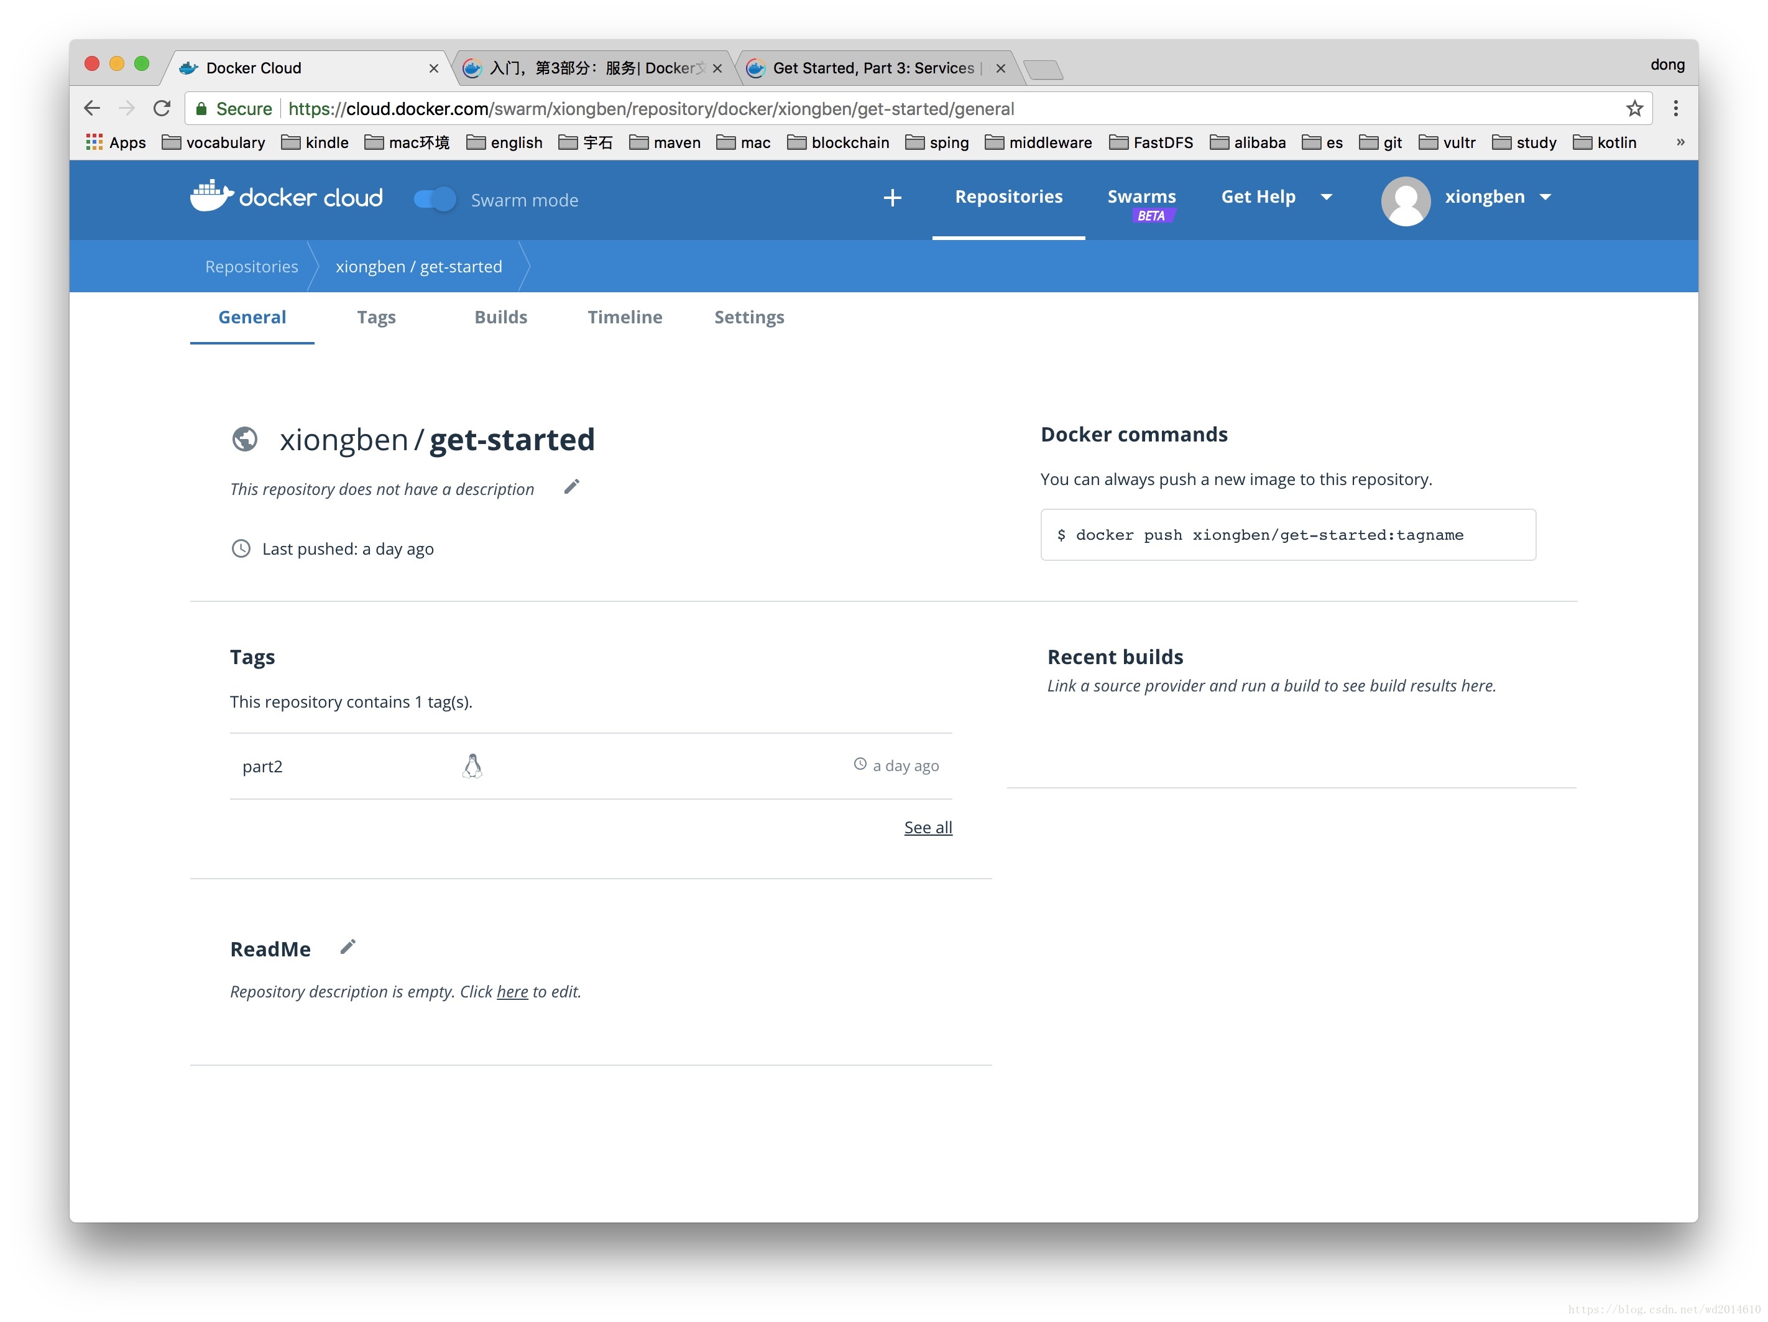Click the user avatar picture
1768x1322 pixels.
point(1405,201)
